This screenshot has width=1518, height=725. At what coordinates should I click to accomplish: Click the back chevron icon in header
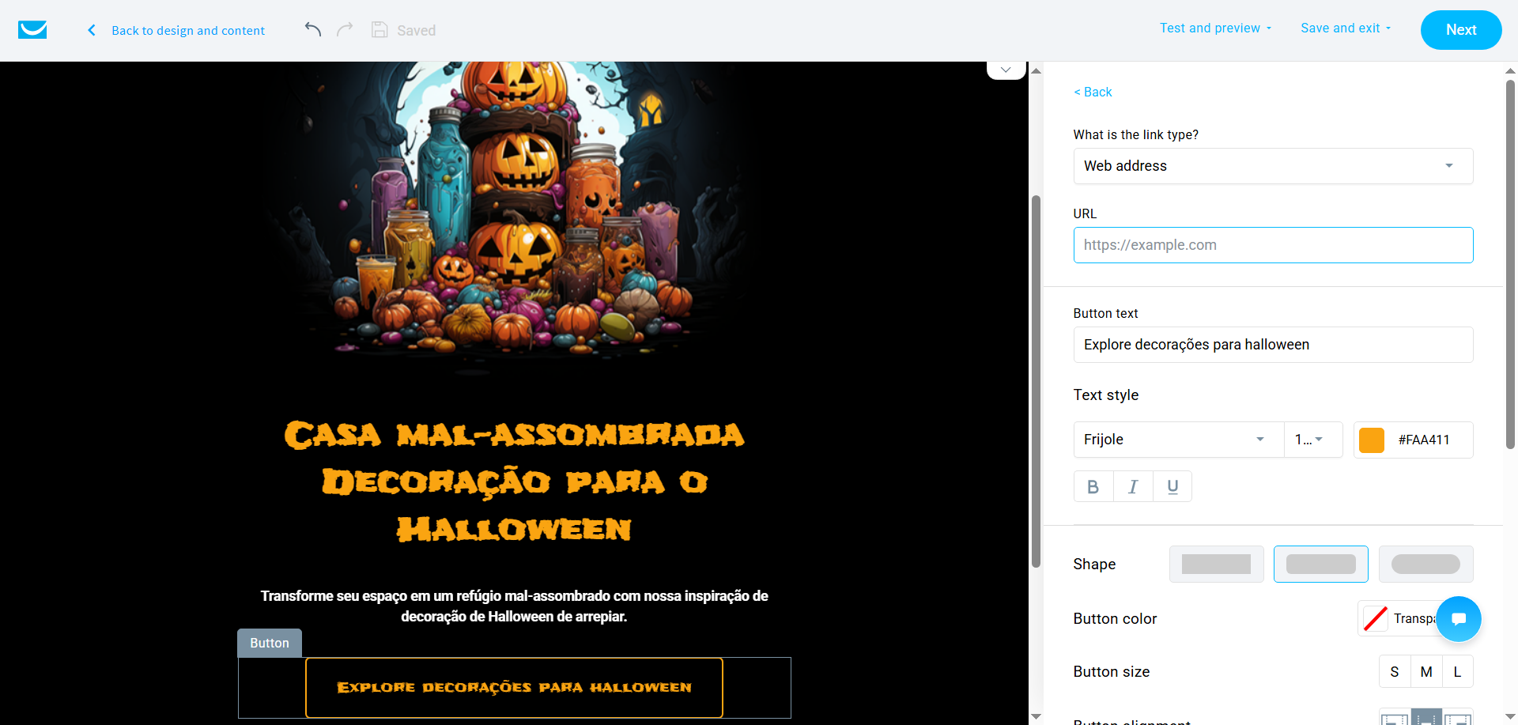click(92, 30)
